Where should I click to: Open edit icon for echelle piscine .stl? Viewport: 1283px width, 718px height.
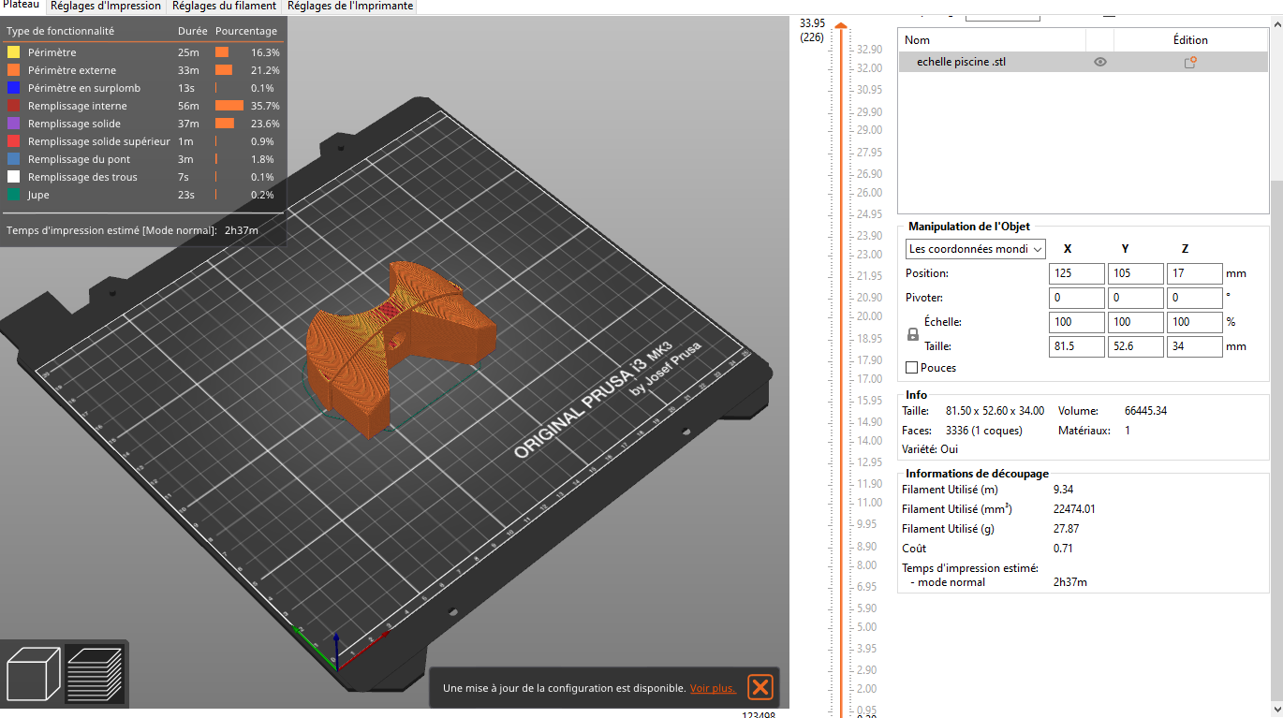point(1190,62)
